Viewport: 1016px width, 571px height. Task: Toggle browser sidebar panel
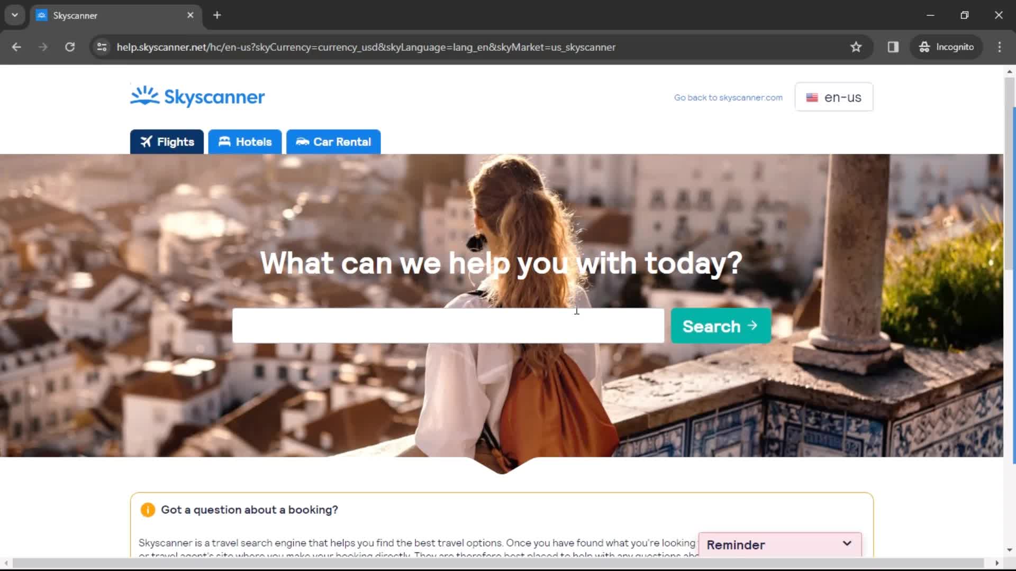point(893,47)
